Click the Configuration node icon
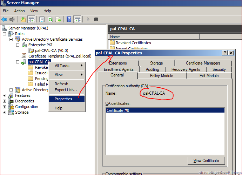242x175 pixels. [11, 107]
